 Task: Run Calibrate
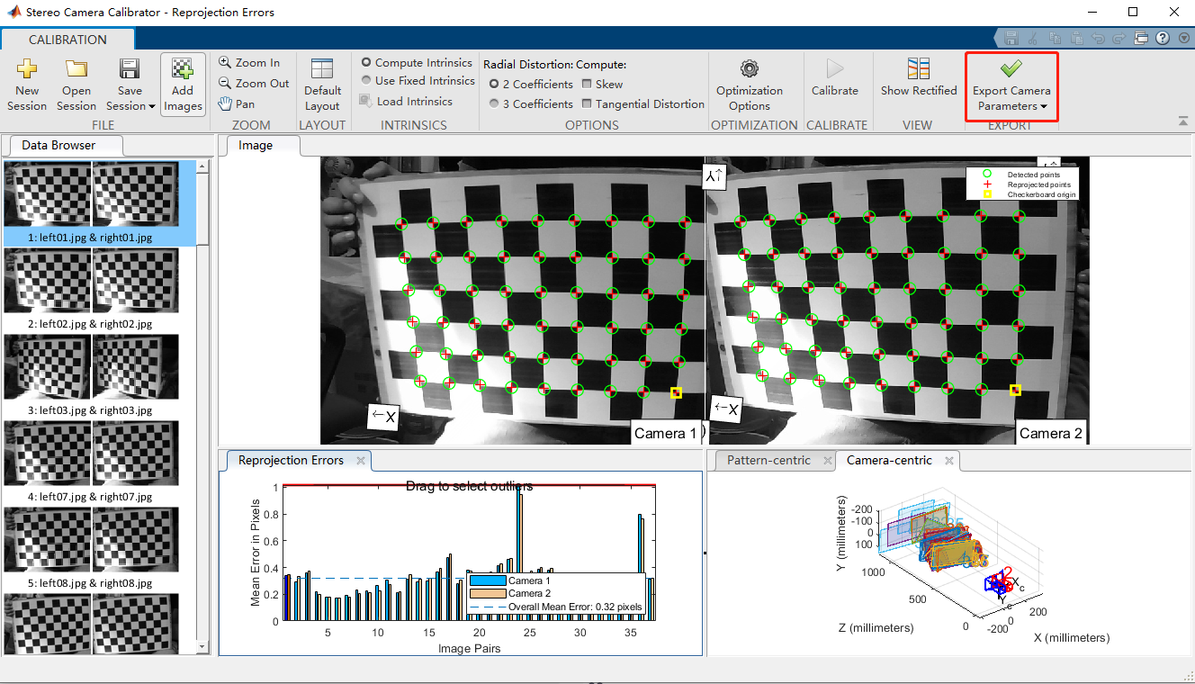click(x=835, y=77)
